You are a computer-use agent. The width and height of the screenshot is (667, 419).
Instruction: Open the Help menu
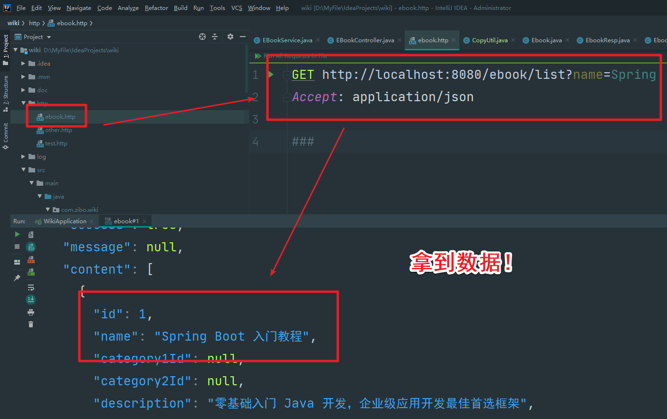[282, 8]
